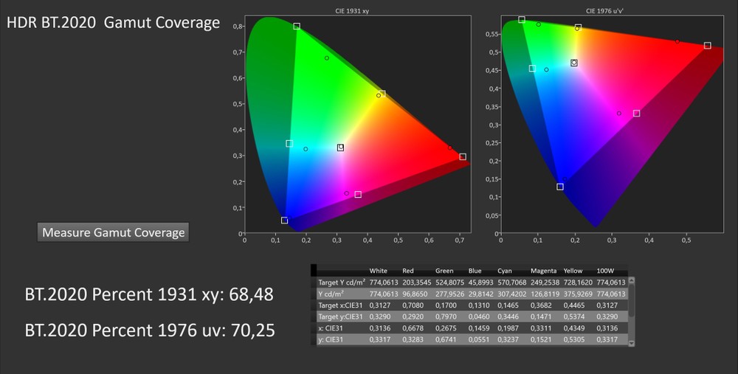Image resolution: width=738 pixels, height=374 pixels.
Task: Select measured x magenta cell 0,3311
Action: click(x=541, y=328)
